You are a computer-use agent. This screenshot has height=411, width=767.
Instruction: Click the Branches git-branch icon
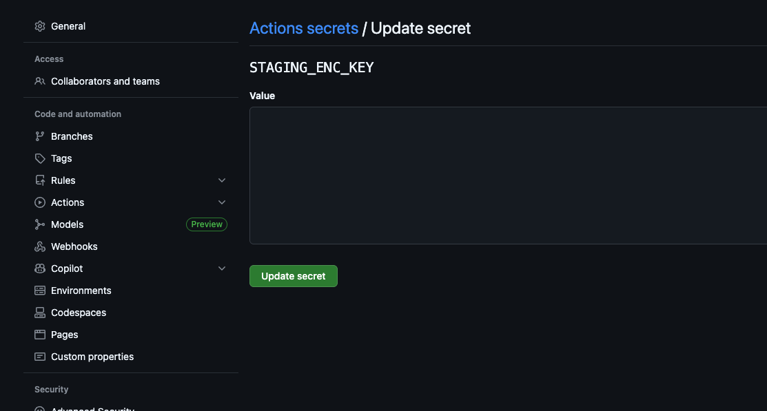tap(40, 136)
